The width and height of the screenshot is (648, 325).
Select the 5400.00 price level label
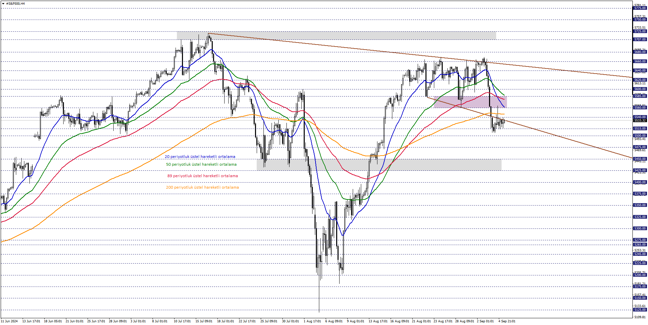click(640, 182)
